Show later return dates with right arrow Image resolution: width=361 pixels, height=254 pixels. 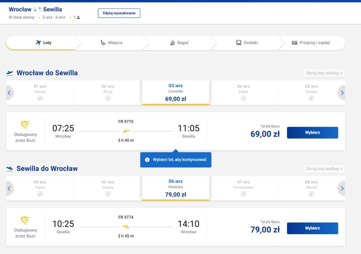[342, 188]
